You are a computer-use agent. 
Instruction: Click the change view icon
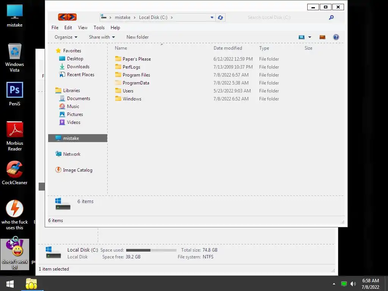(301, 37)
